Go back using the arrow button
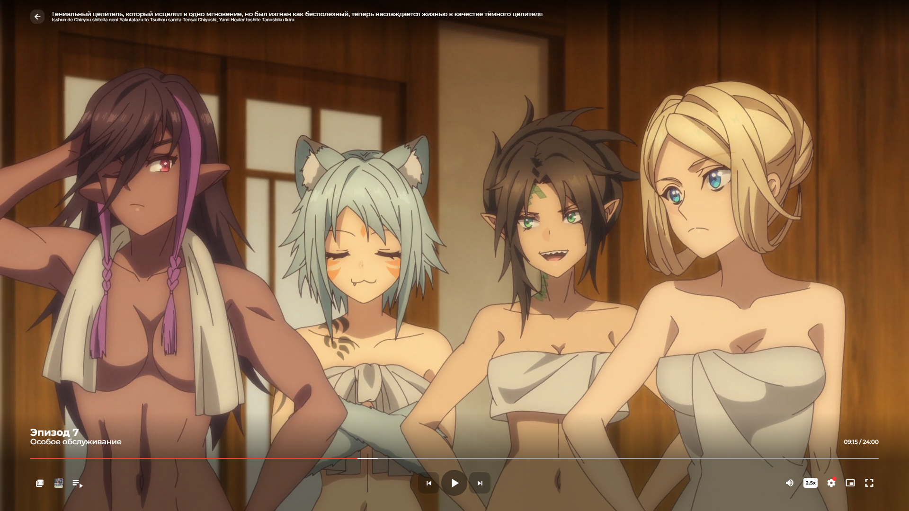Viewport: 909px width, 511px height. coord(37,17)
